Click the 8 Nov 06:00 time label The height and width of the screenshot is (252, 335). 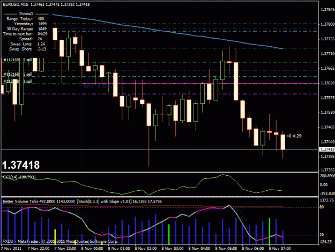click(253, 249)
